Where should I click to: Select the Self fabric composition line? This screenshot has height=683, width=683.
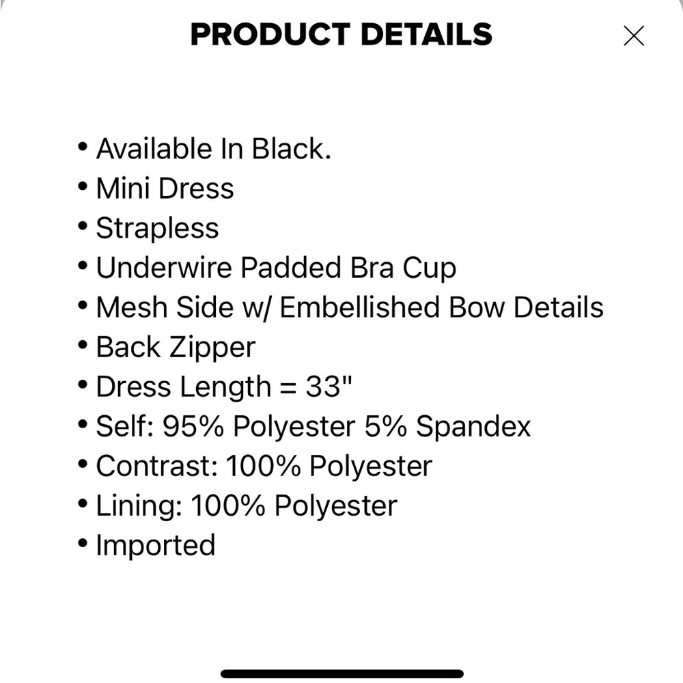313,427
